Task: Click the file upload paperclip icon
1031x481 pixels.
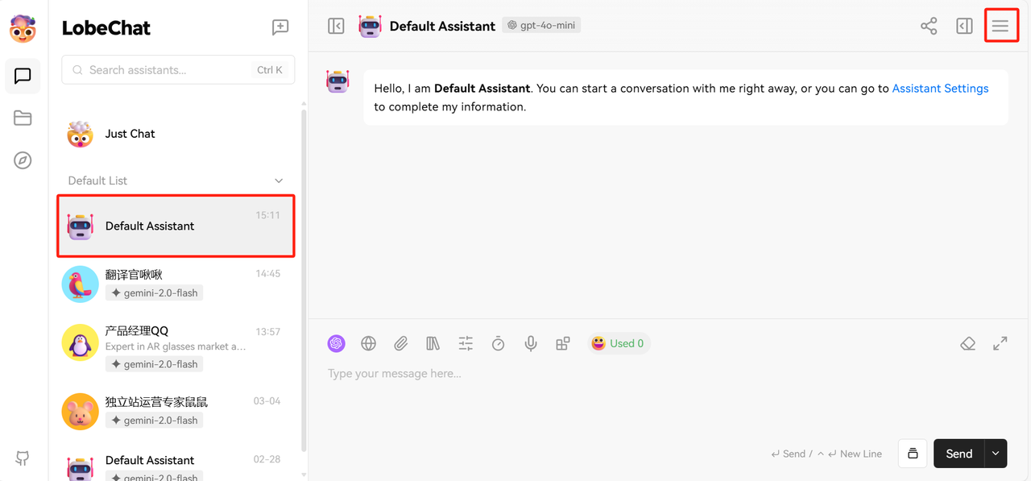Action: tap(401, 344)
